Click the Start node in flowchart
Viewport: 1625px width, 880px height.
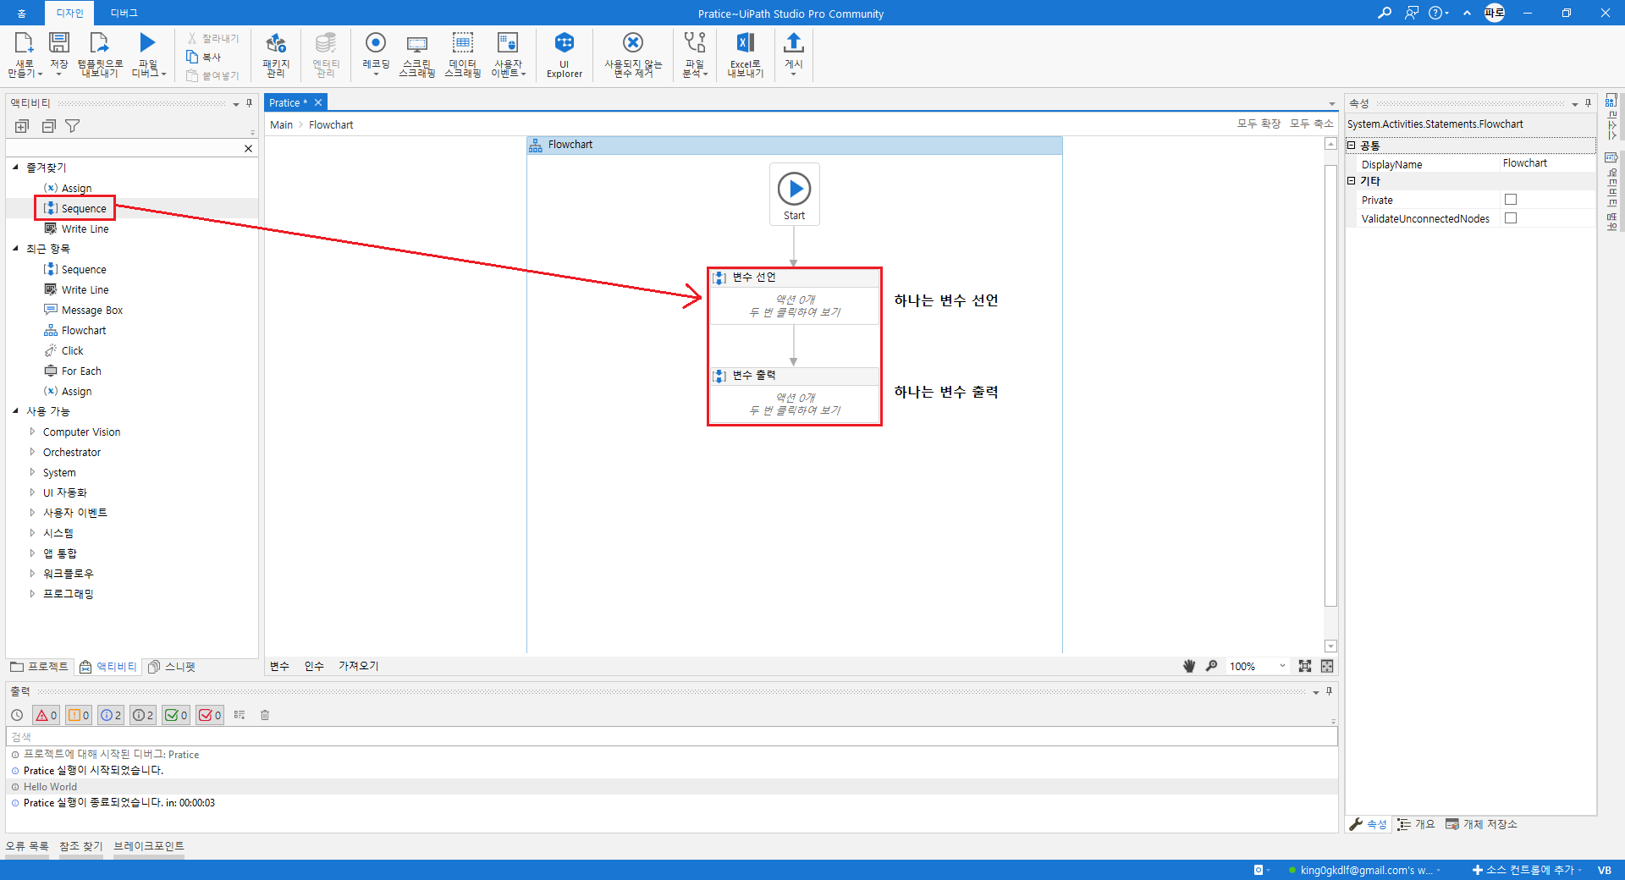pos(794,194)
